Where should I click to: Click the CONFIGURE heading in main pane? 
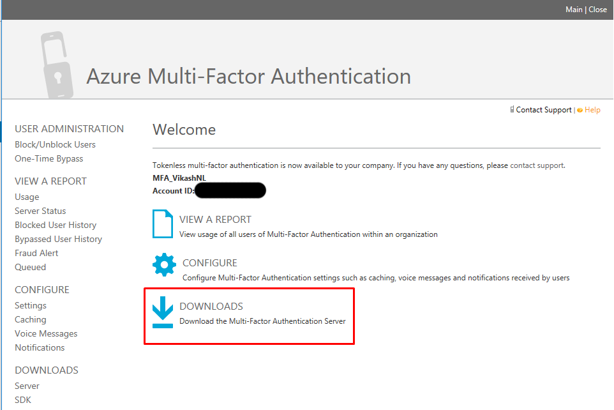pyautogui.click(x=210, y=263)
